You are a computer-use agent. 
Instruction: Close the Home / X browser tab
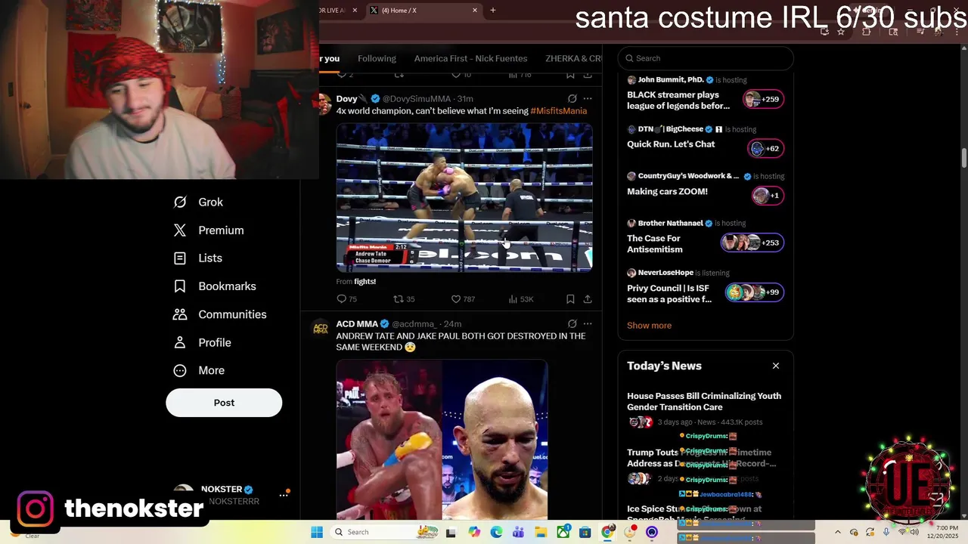click(x=475, y=11)
